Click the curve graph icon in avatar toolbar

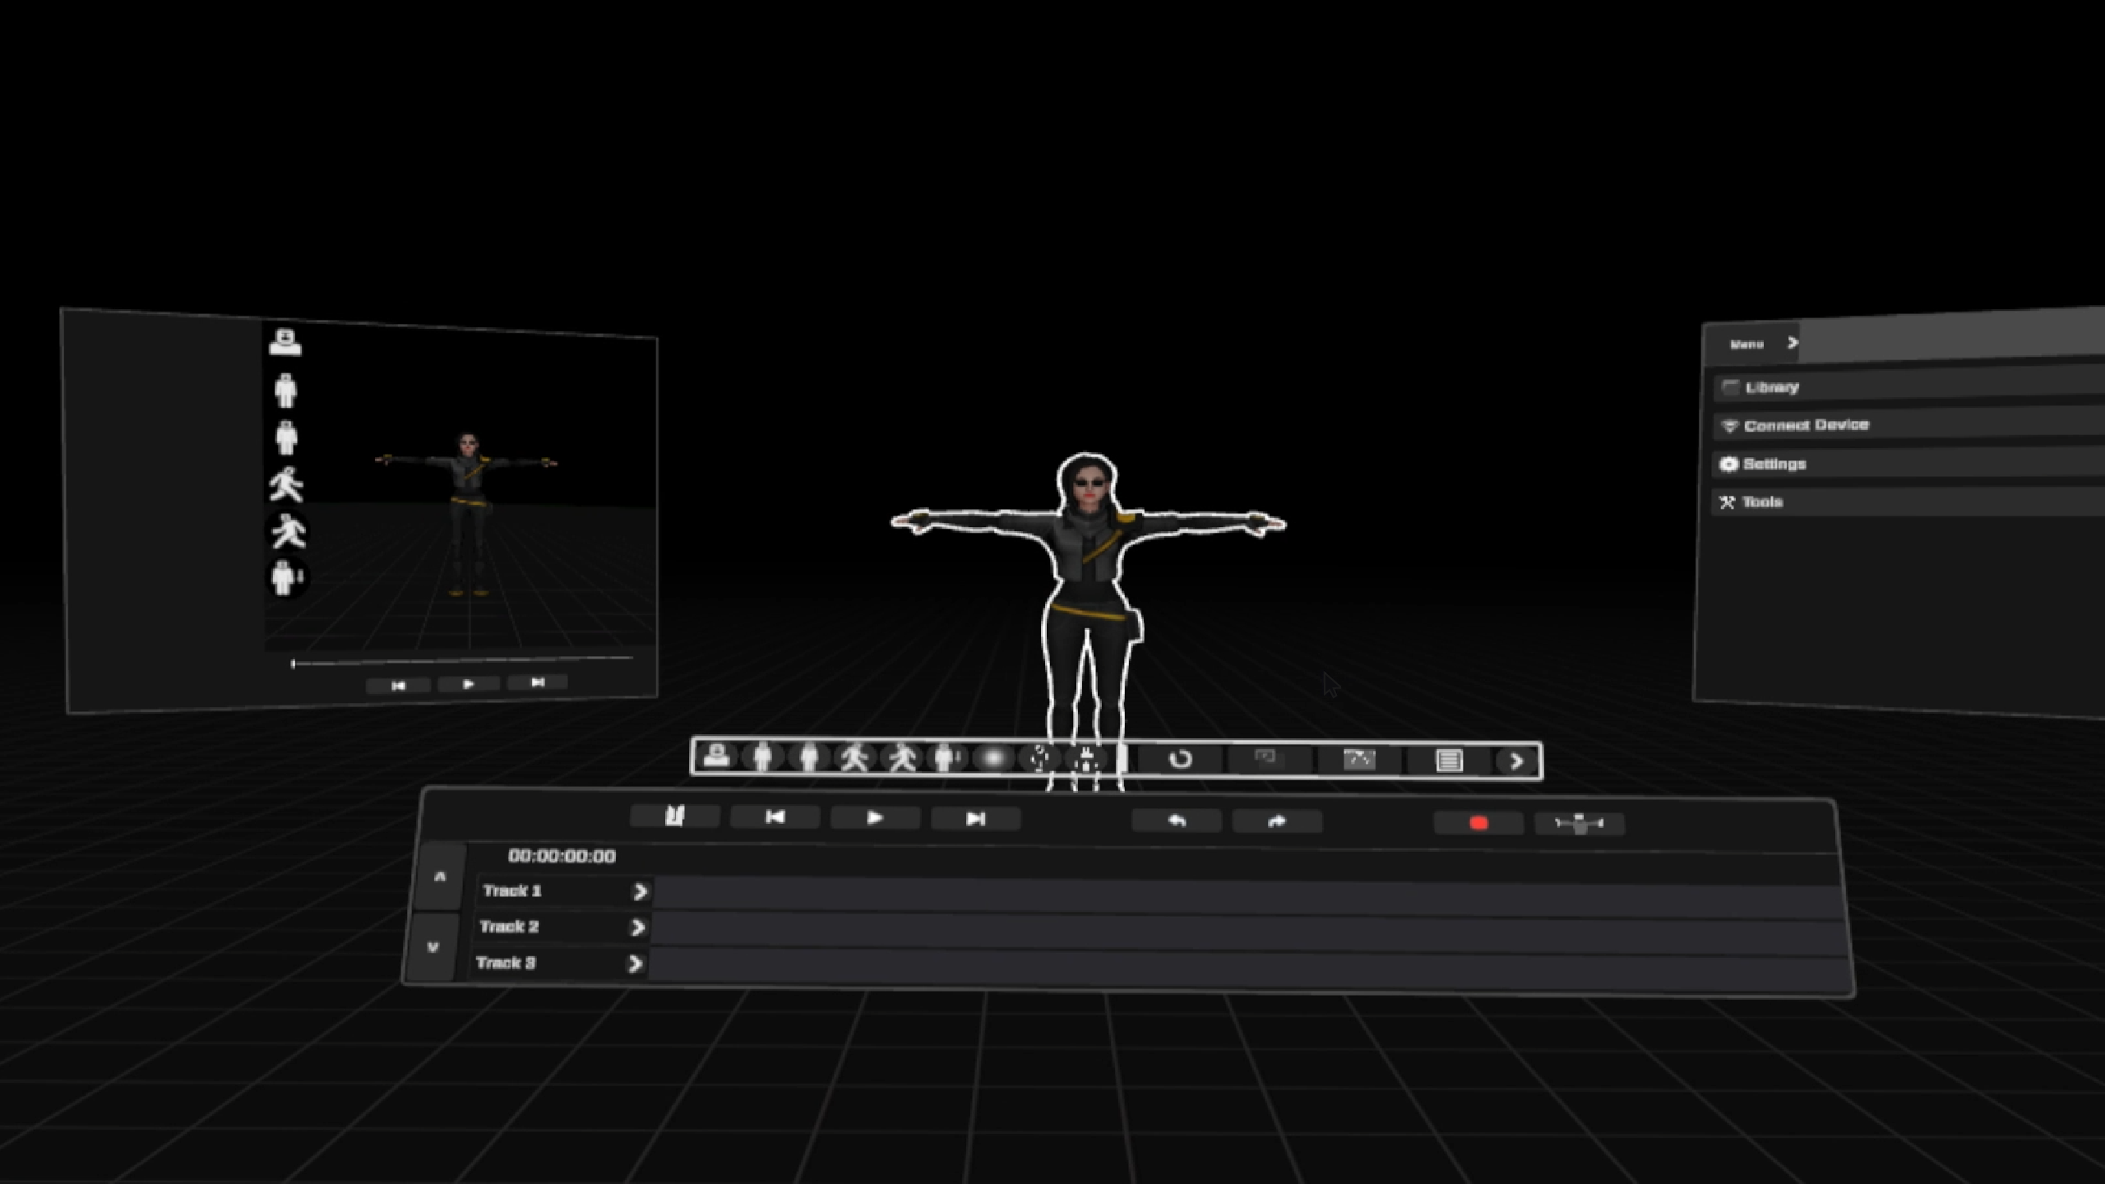(1358, 760)
